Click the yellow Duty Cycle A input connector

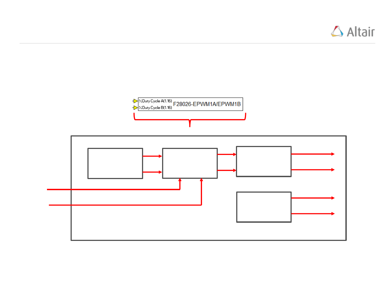click(x=135, y=101)
